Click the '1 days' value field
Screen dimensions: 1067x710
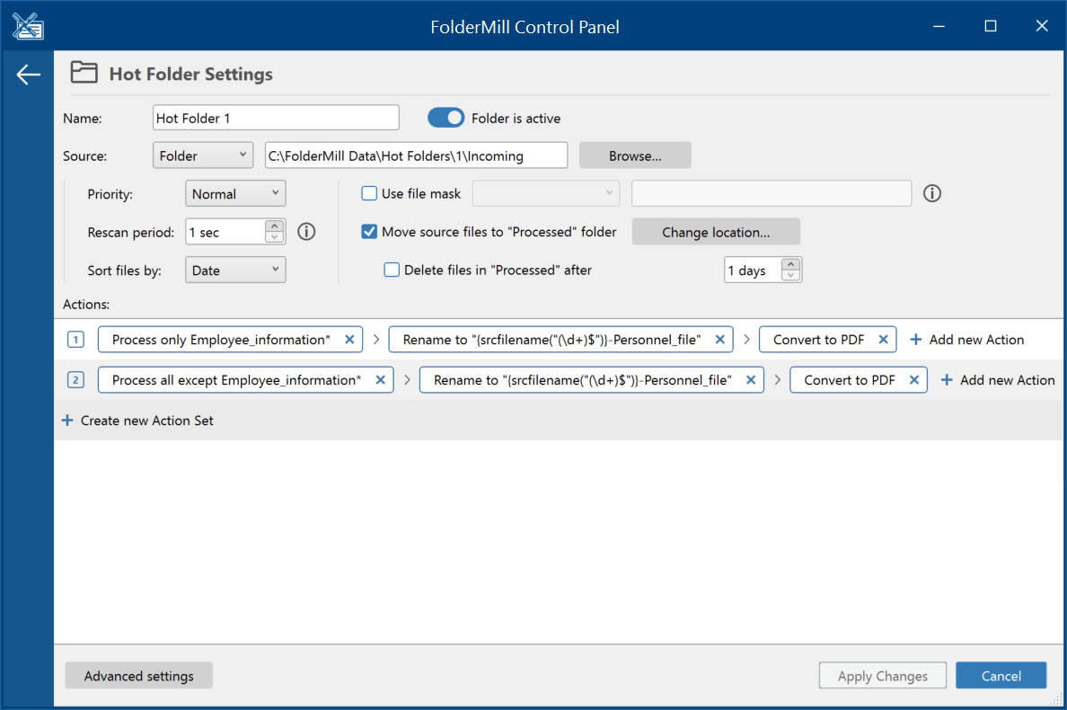click(x=753, y=271)
